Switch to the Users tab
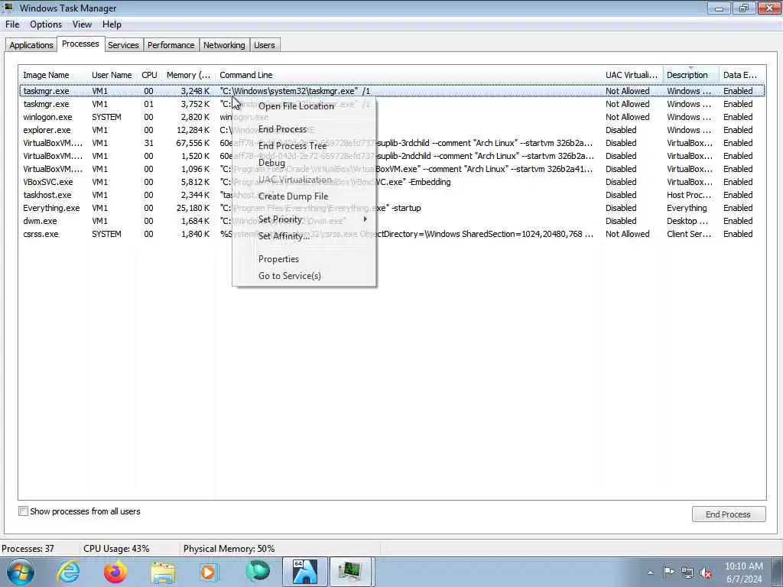Screen dimensions: 783x587 264,45
